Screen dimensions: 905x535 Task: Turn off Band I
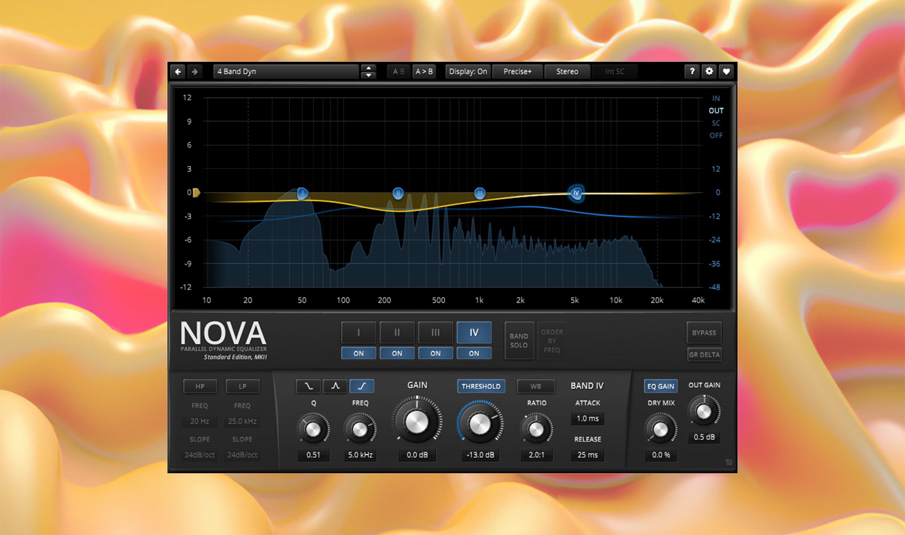(x=358, y=353)
